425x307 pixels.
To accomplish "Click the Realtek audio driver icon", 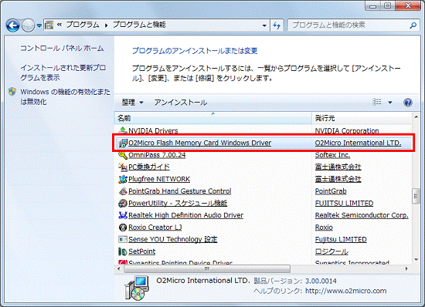I will (x=123, y=215).
